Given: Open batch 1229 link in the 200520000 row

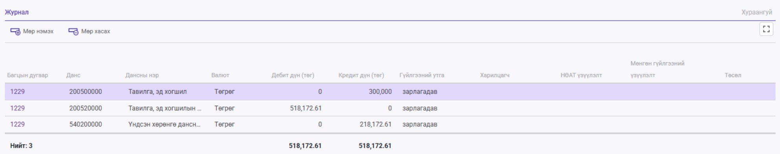Looking at the screenshot, I should pyautogui.click(x=17, y=108).
